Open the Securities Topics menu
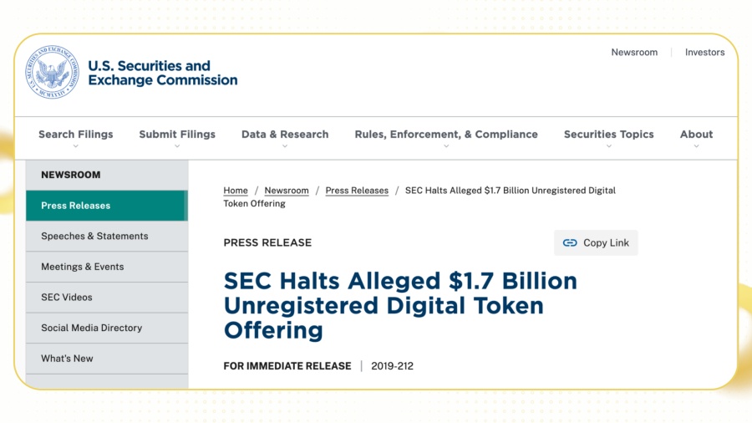 click(x=608, y=135)
